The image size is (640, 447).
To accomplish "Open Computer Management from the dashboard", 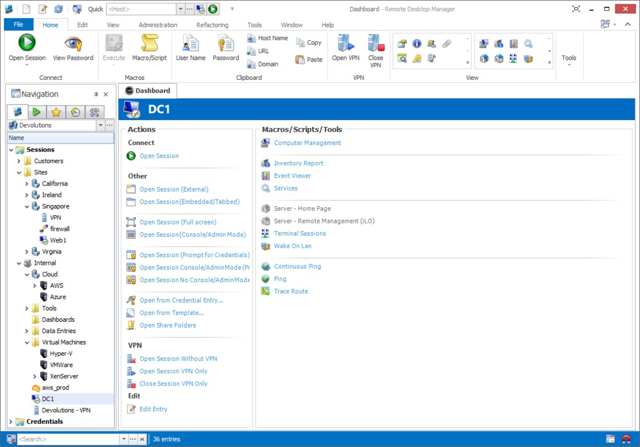I will click(x=307, y=142).
